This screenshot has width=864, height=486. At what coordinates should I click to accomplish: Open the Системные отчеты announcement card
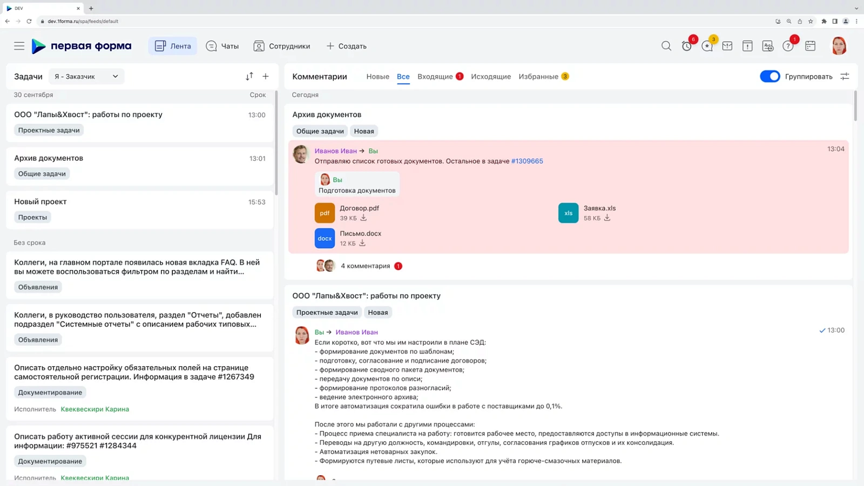point(139,327)
